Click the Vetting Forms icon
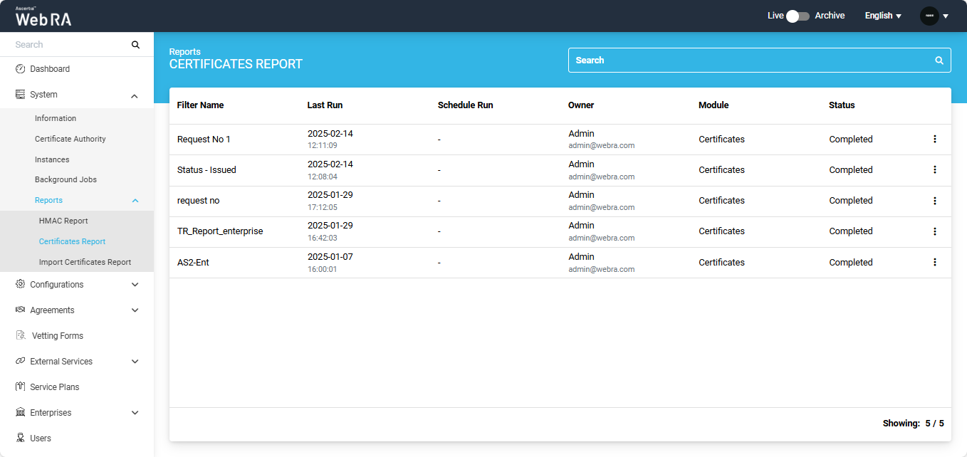Viewport: 967px width, 457px height. point(21,336)
